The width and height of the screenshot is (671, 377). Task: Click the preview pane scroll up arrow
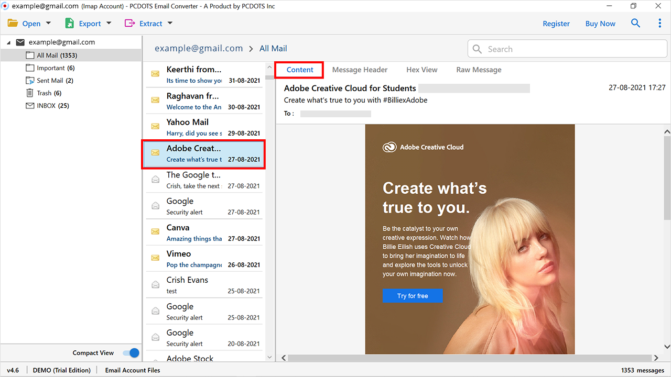[667, 132]
